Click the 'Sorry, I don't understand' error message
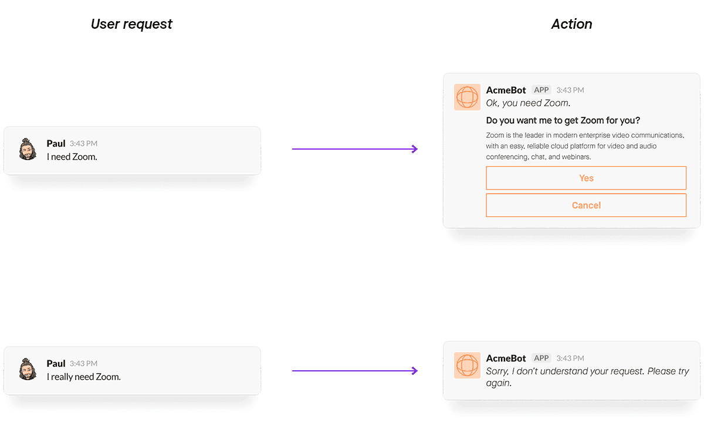 pos(587,377)
